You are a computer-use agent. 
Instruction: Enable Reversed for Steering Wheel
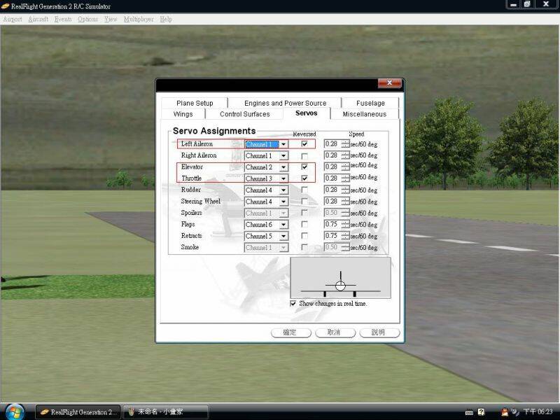click(304, 201)
